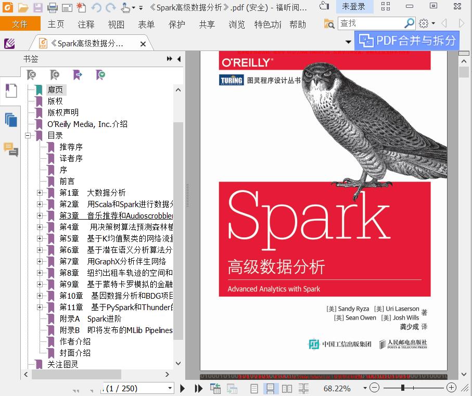Select the Hand tool icon
The height and width of the screenshot is (396, 472).
(x=125, y=7)
